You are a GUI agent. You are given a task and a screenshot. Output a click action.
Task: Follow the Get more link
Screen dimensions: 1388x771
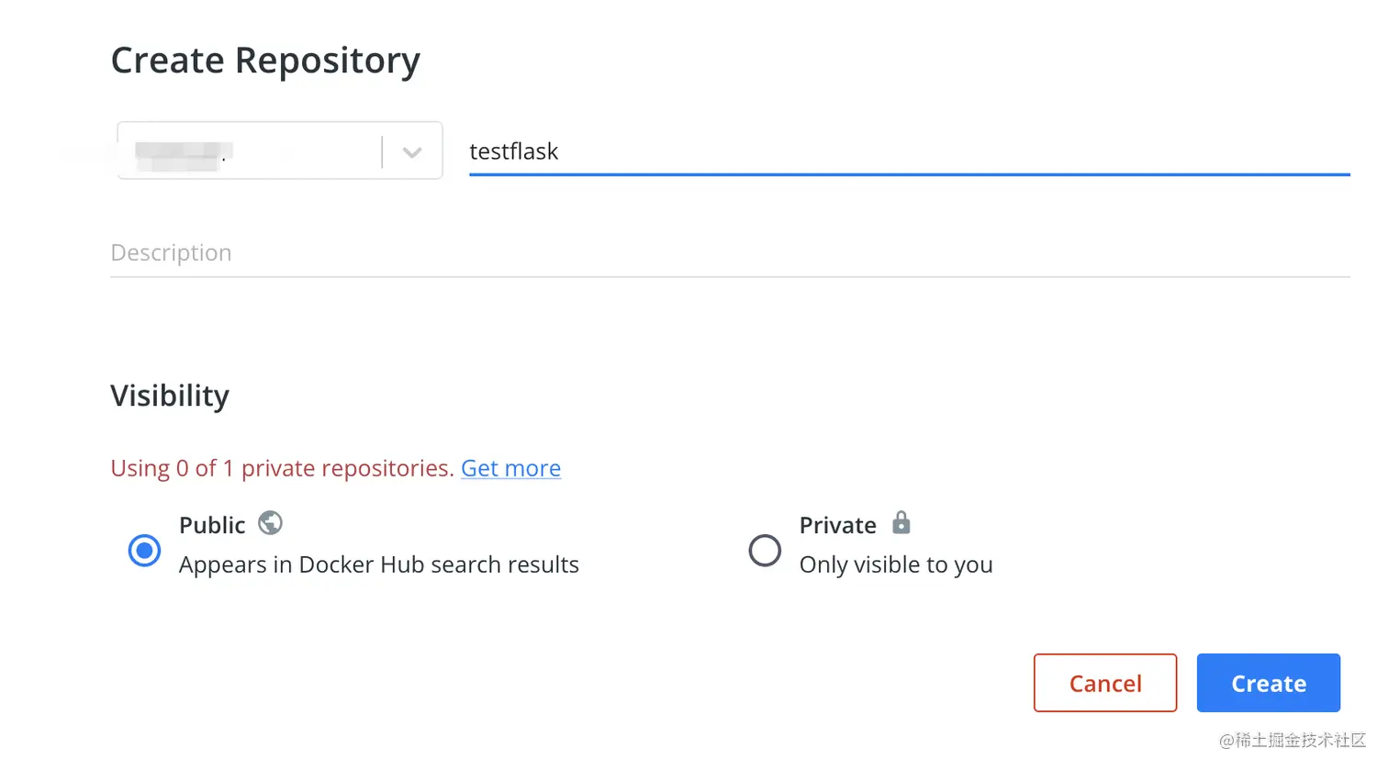click(510, 468)
